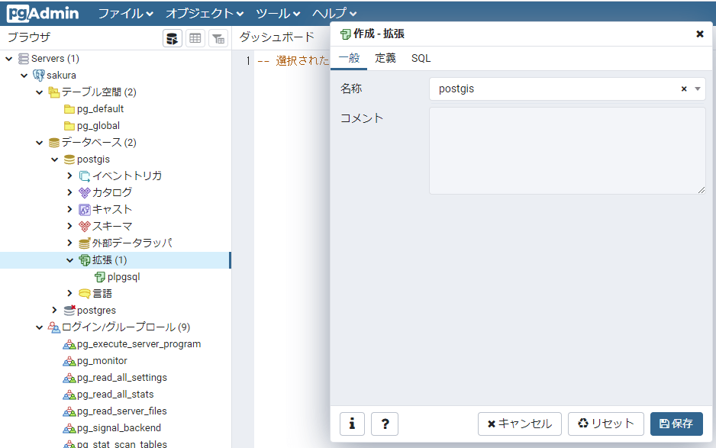This screenshot has width=716, height=448.
Task: Expand the カタログ node
Action: click(69, 193)
